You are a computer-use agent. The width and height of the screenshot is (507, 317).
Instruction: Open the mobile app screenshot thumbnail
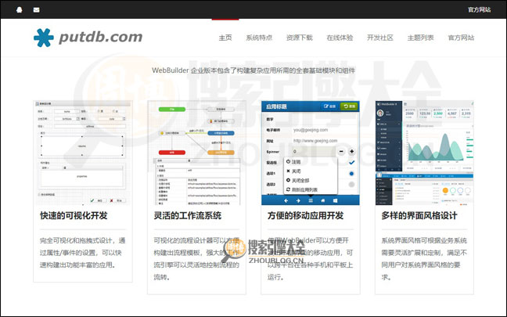311,153
